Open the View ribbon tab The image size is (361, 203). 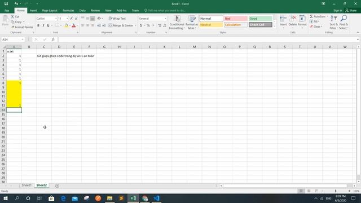tap(108, 10)
